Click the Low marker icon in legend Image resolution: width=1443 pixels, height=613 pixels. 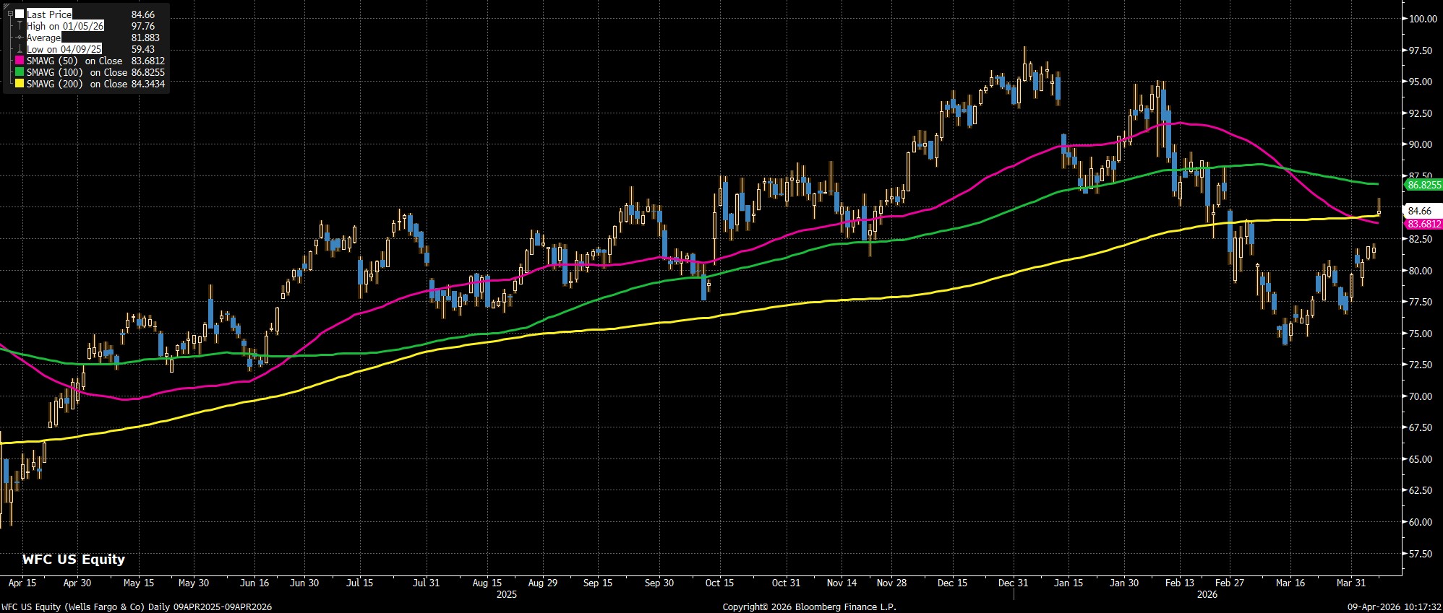click(x=20, y=49)
